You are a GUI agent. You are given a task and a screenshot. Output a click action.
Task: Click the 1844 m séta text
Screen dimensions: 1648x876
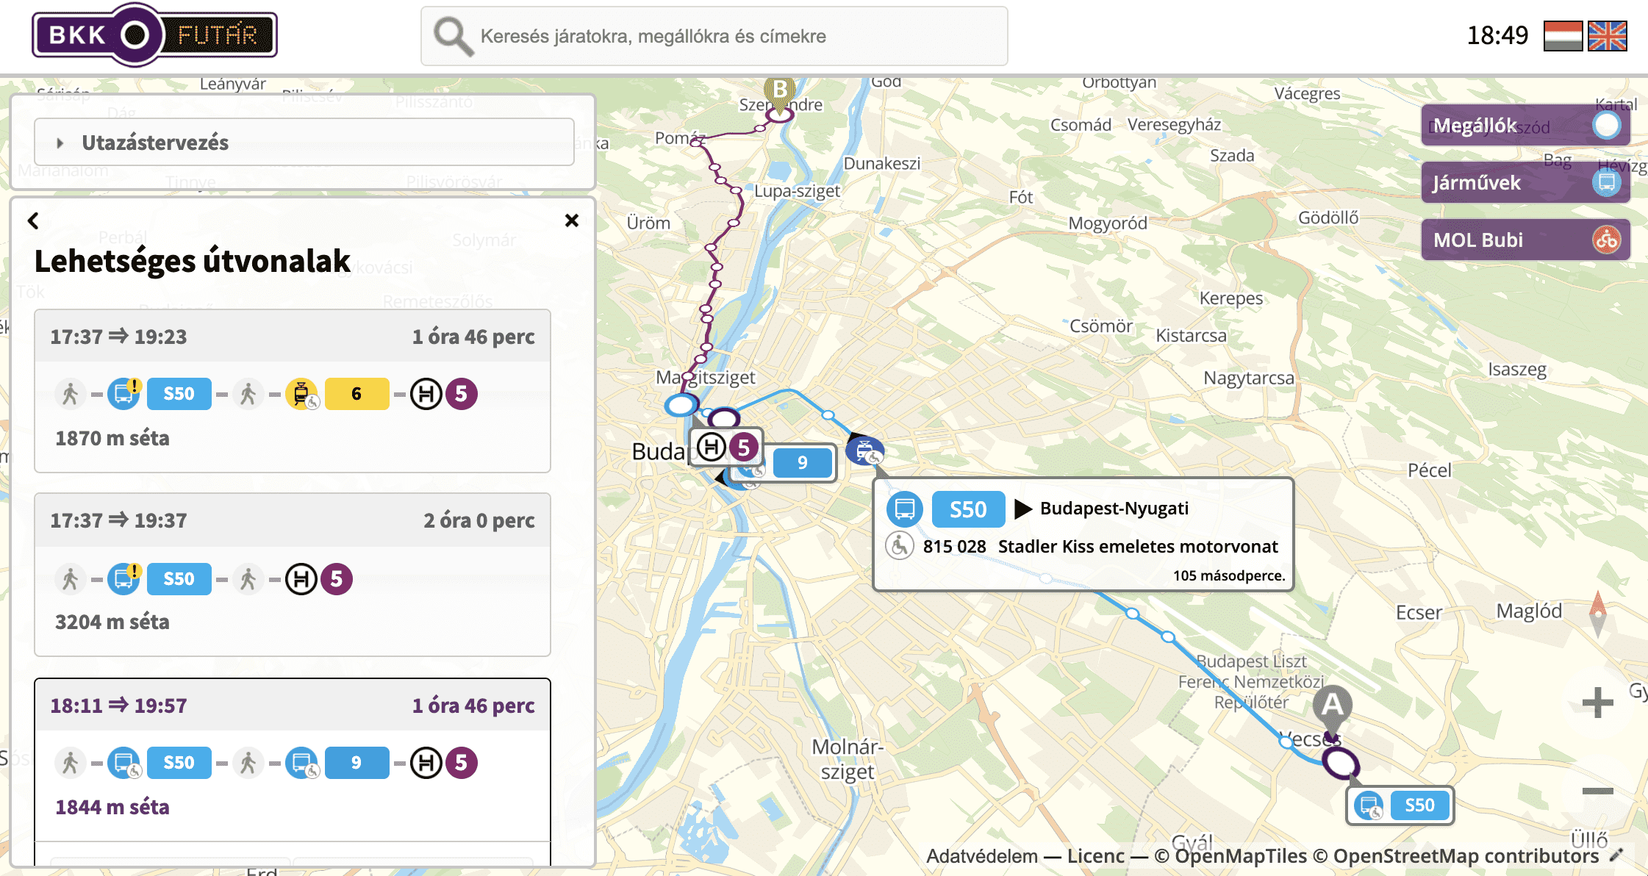click(x=112, y=807)
